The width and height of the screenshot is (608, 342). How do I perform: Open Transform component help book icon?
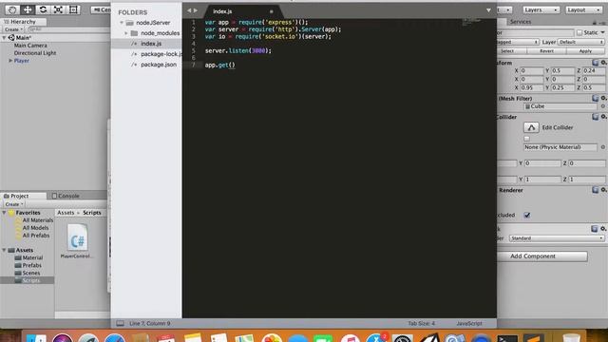coord(596,63)
